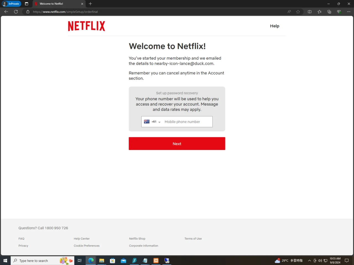Open the Favorites list icon
Screen dimensions: 354x265
click(319, 12)
